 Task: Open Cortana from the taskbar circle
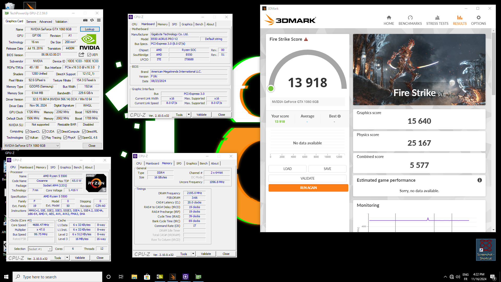(109, 277)
